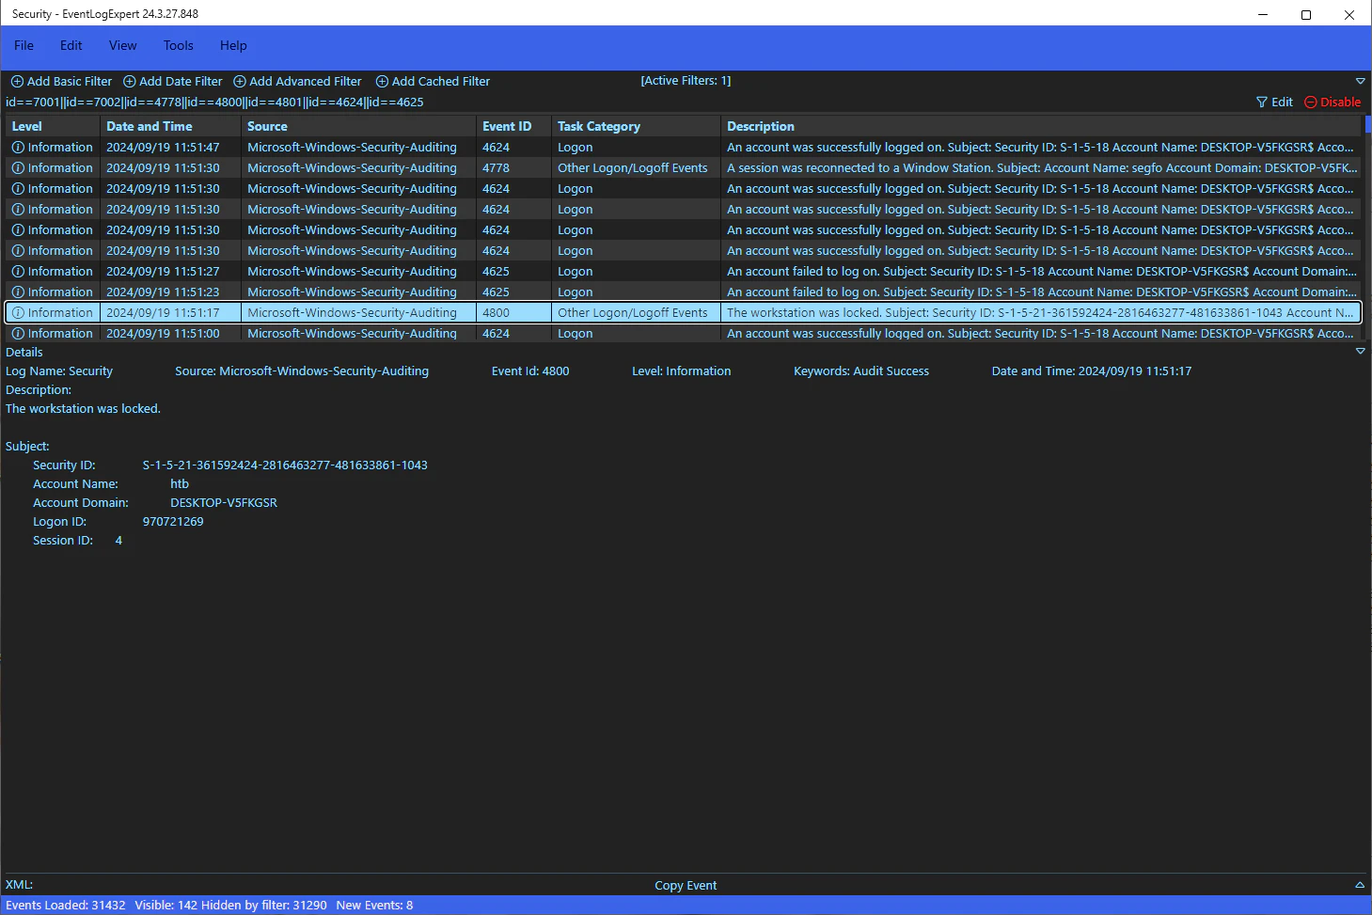Click 'Events Loaded: 31432' in the status bar
The image size is (1372, 915).
click(66, 906)
